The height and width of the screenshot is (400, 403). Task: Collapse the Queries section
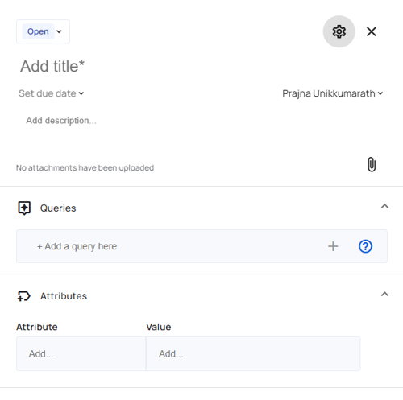(384, 206)
